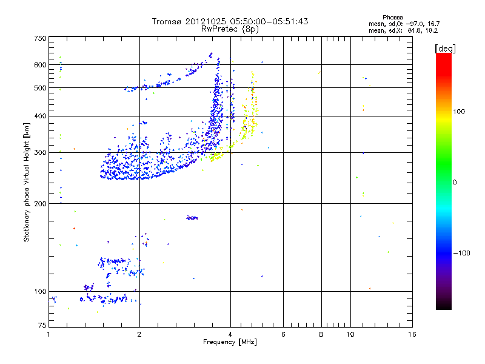This screenshot has width=485, height=364.
Task: Click the small blue echo cluster near 180 km
Action: 192,218
